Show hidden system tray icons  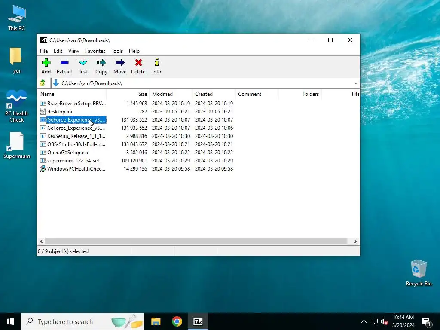[364, 321]
